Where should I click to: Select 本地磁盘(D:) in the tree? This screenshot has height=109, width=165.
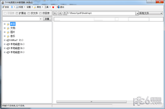coord(17,44)
